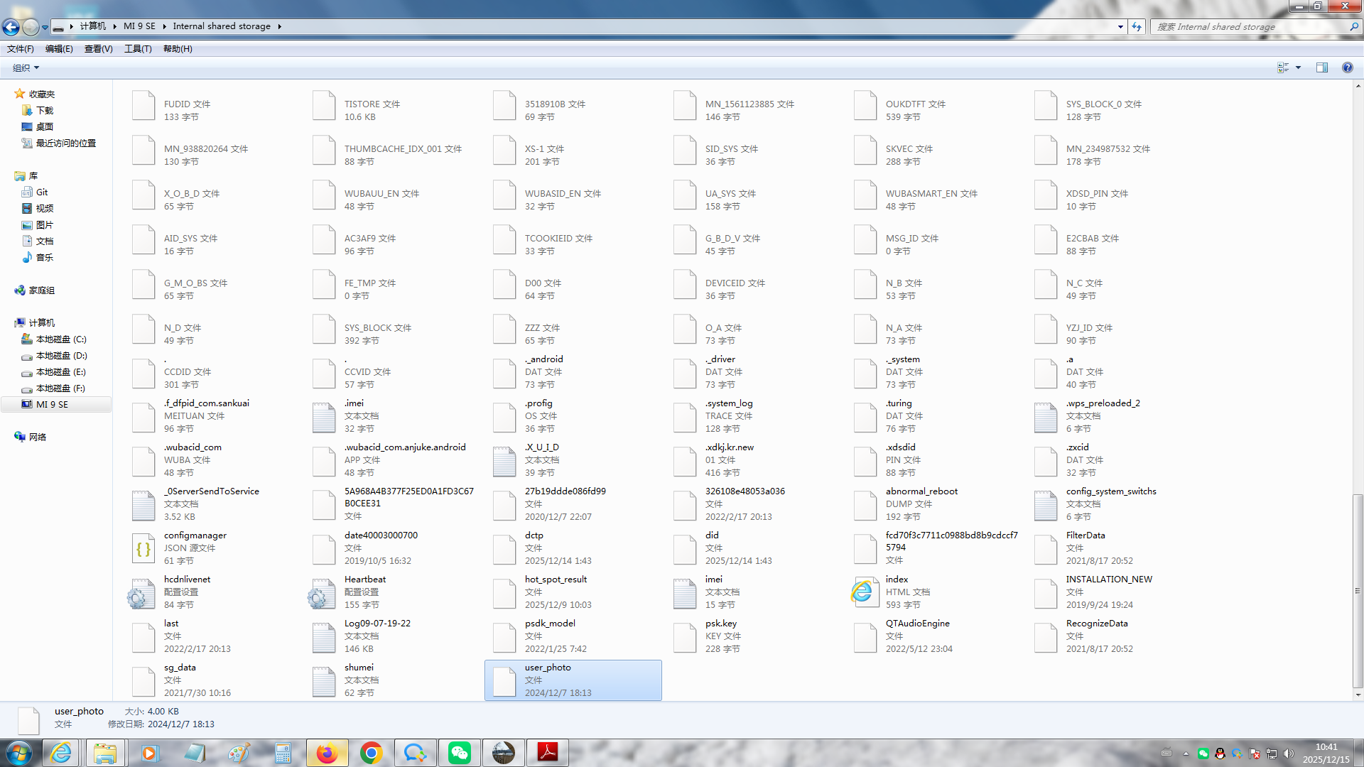This screenshot has width=1364, height=767.
Task: Click the Back navigation arrow button
Action: 11,27
